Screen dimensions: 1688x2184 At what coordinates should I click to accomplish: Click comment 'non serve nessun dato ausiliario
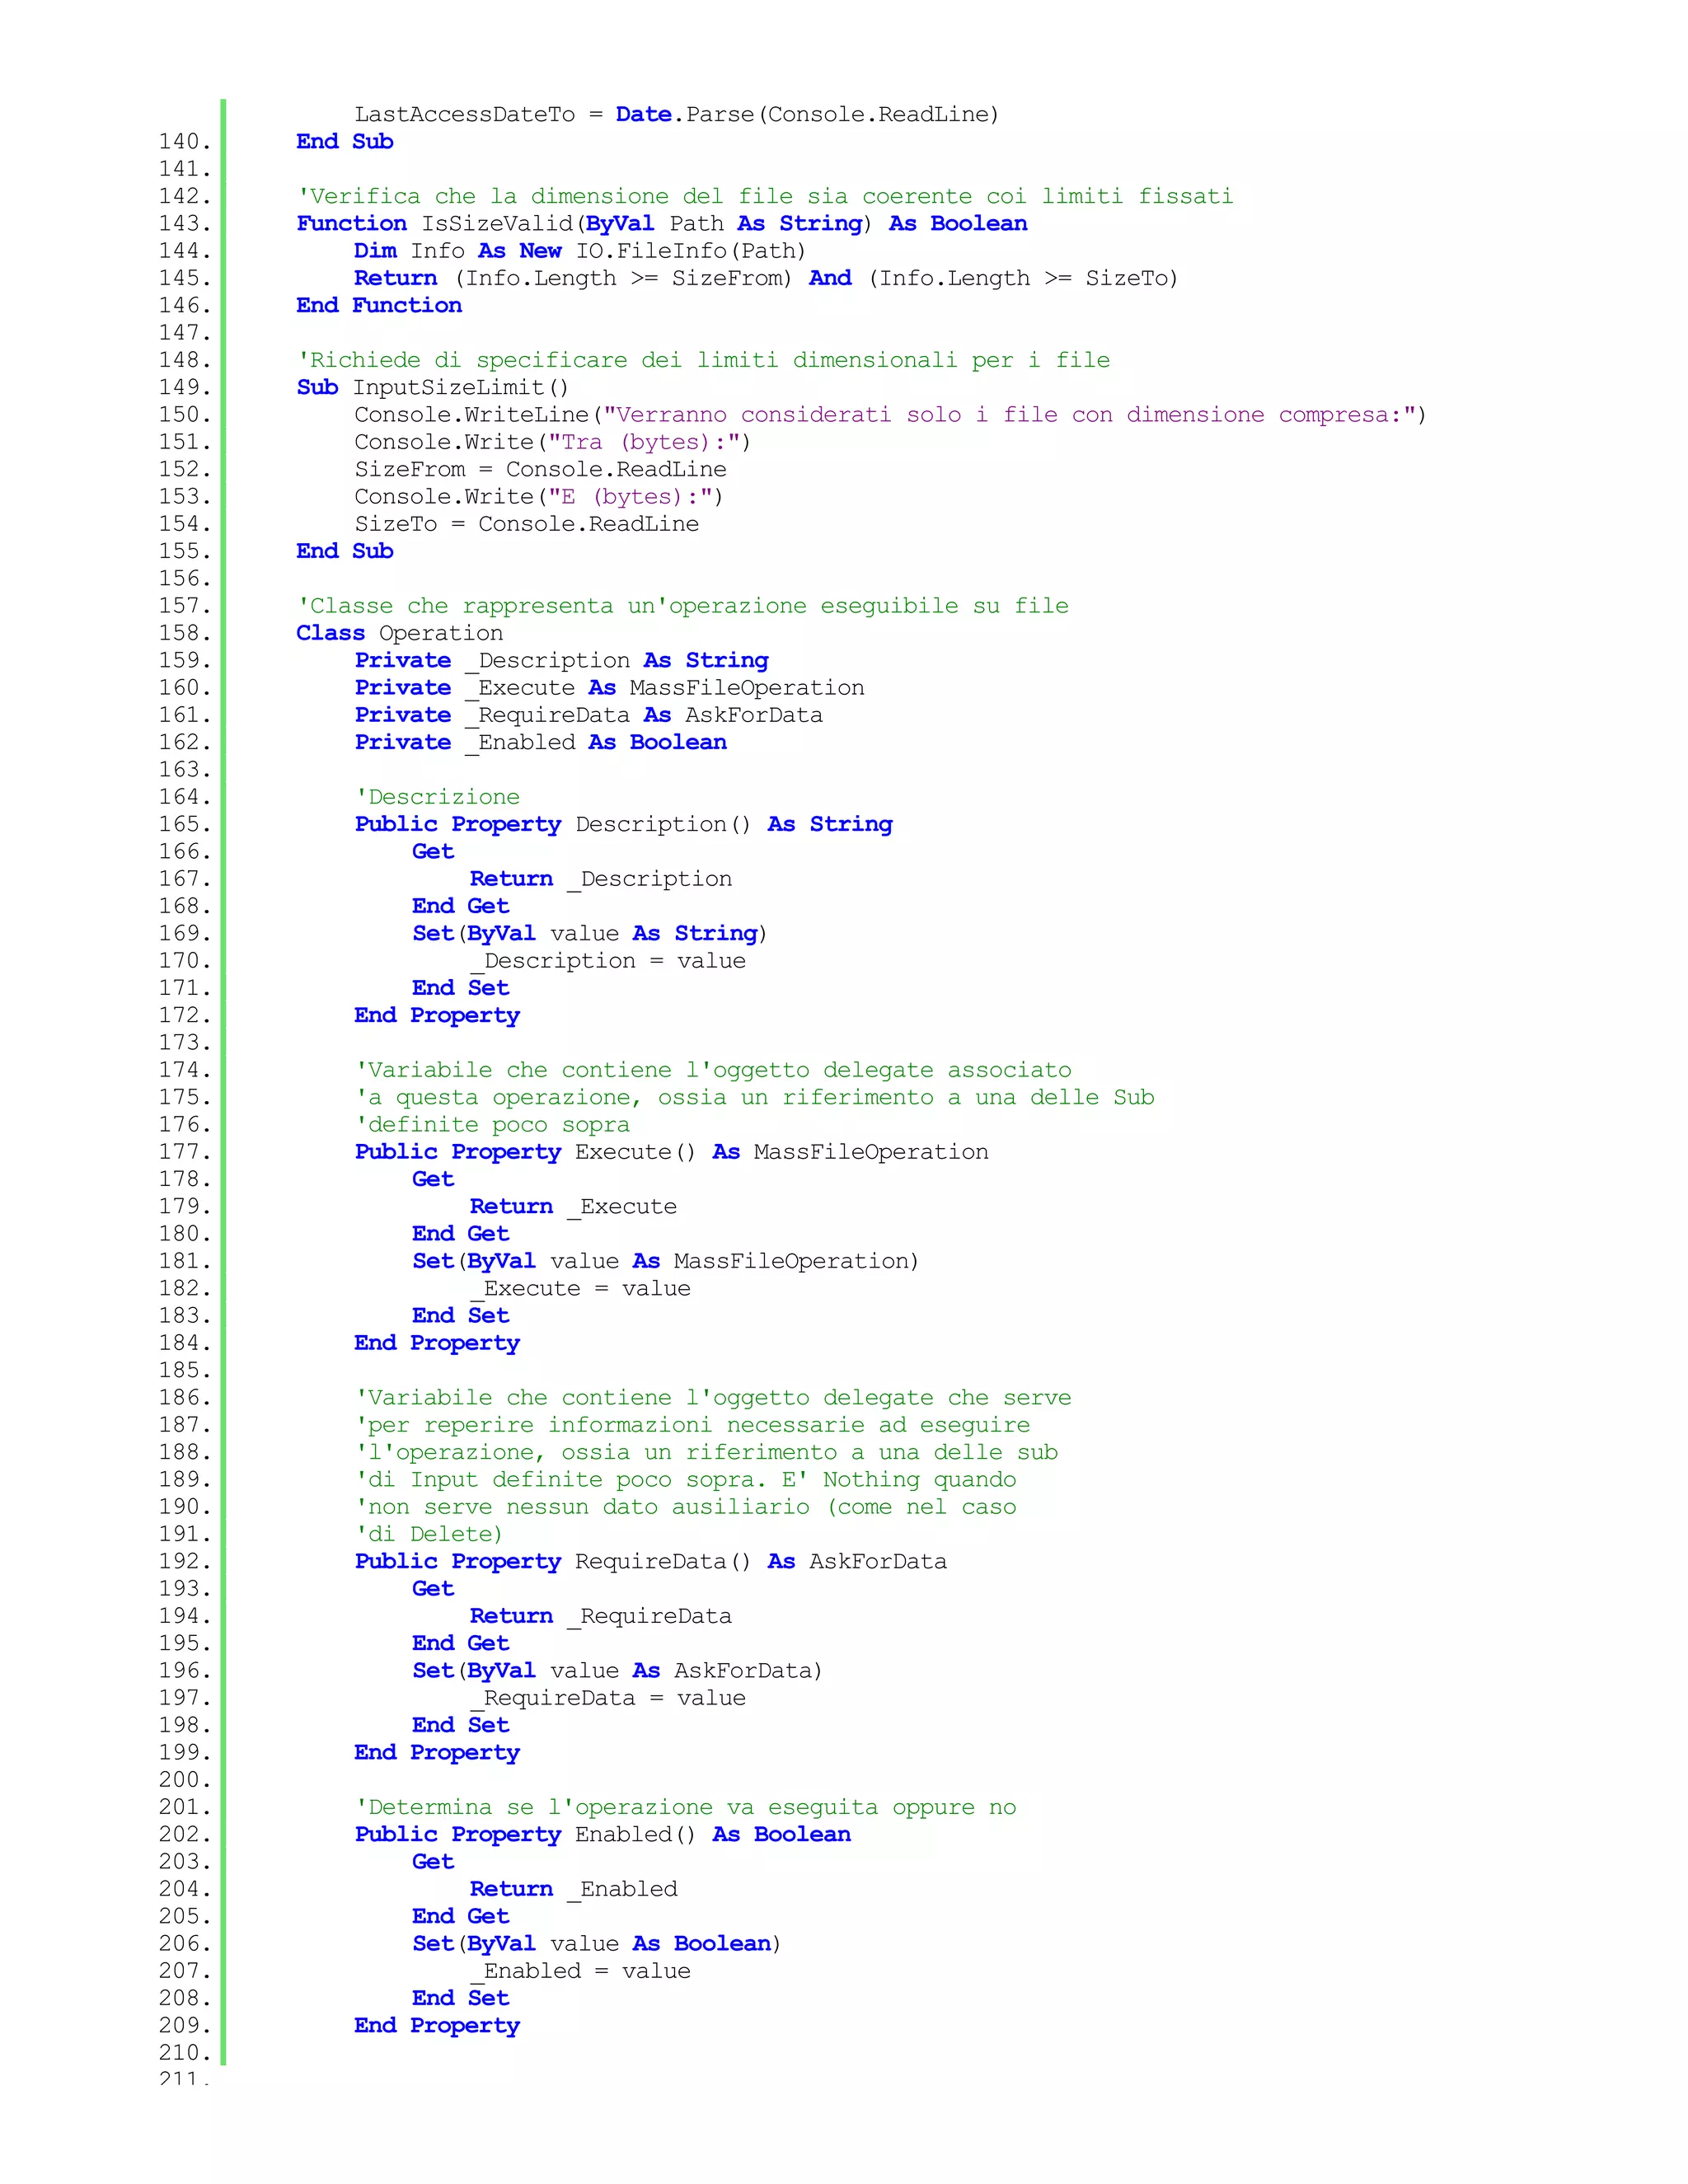(x=686, y=1507)
